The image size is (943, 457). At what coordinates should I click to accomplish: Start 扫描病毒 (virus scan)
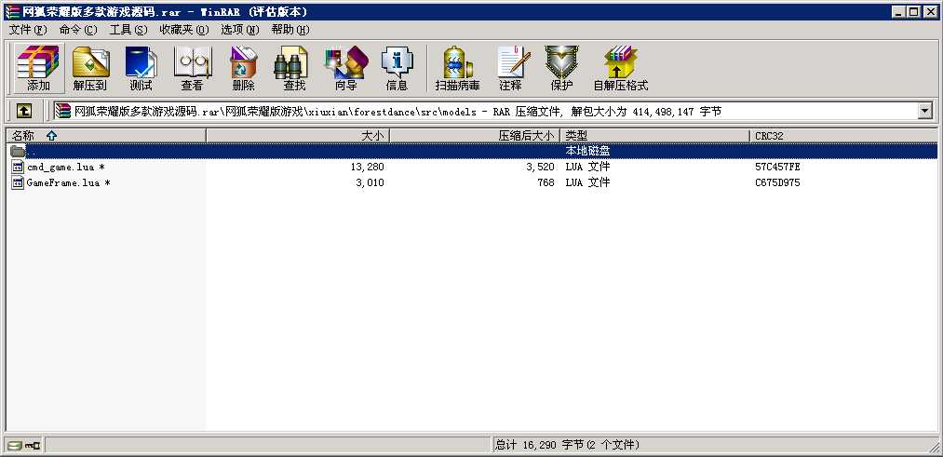pyautogui.click(x=458, y=68)
